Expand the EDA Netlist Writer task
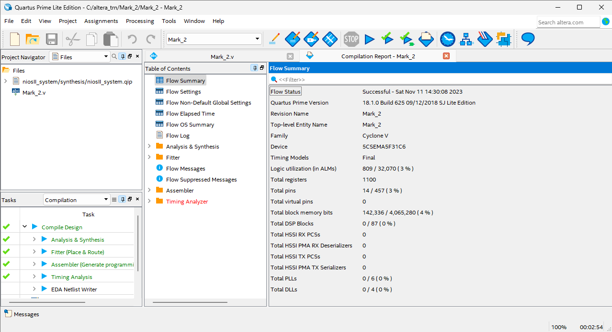The height and width of the screenshot is (332, 612). tap(34, 289)
